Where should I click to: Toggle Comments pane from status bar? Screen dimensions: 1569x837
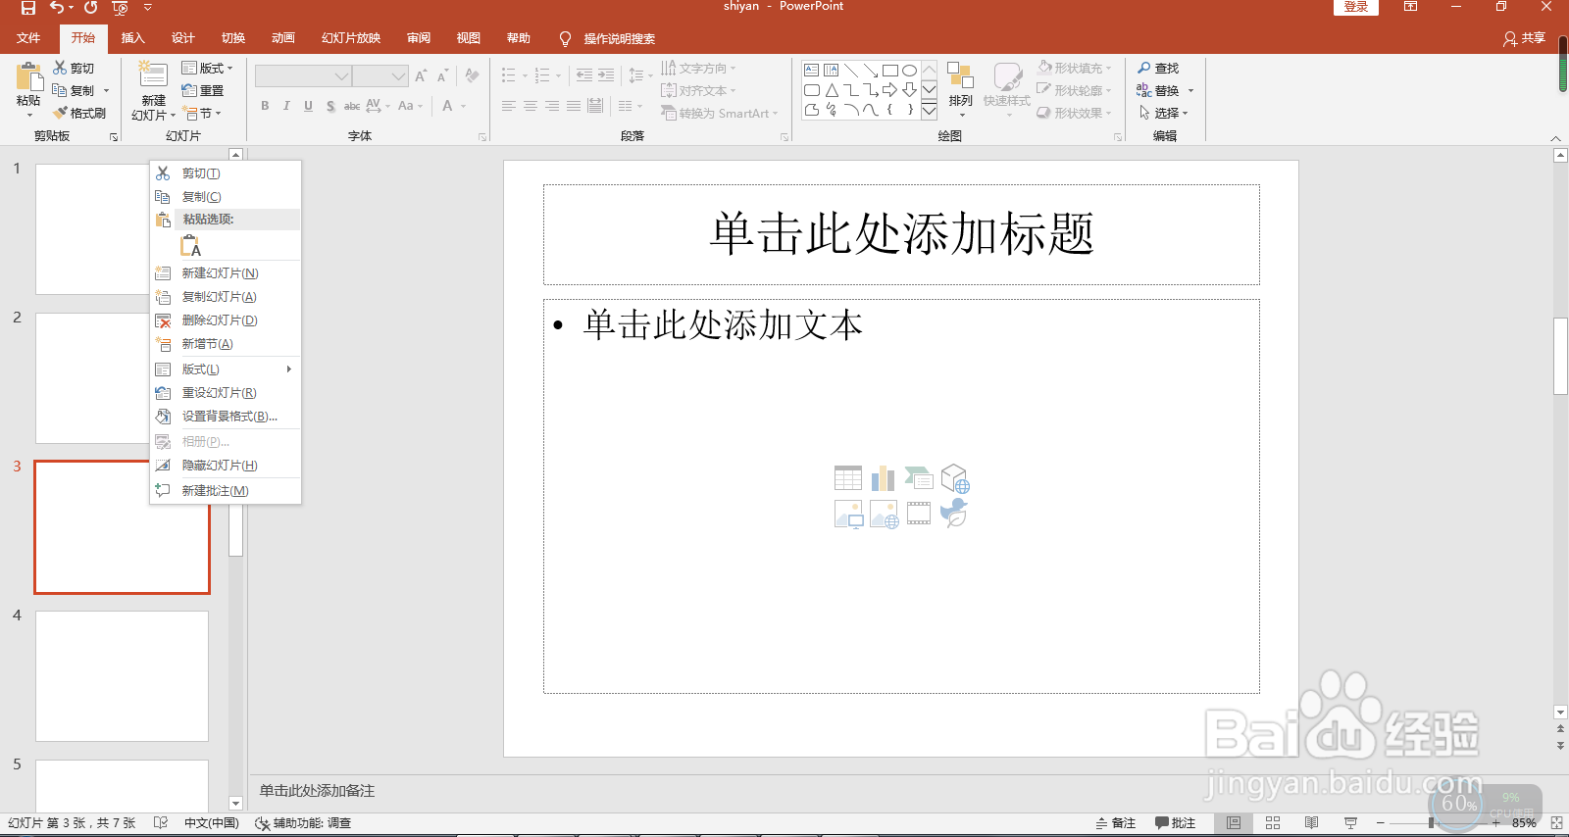tap(1175, 823)
